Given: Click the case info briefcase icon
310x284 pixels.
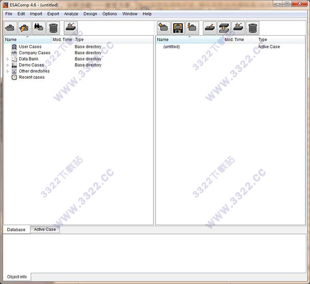Looking at the screenshot, I should pos(192,28).
